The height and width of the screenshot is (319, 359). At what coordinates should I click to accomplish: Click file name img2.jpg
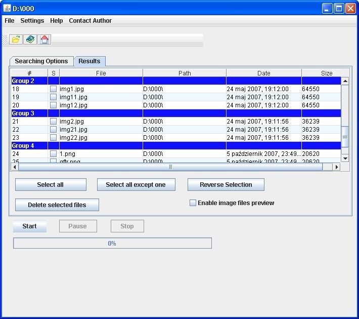72,122
